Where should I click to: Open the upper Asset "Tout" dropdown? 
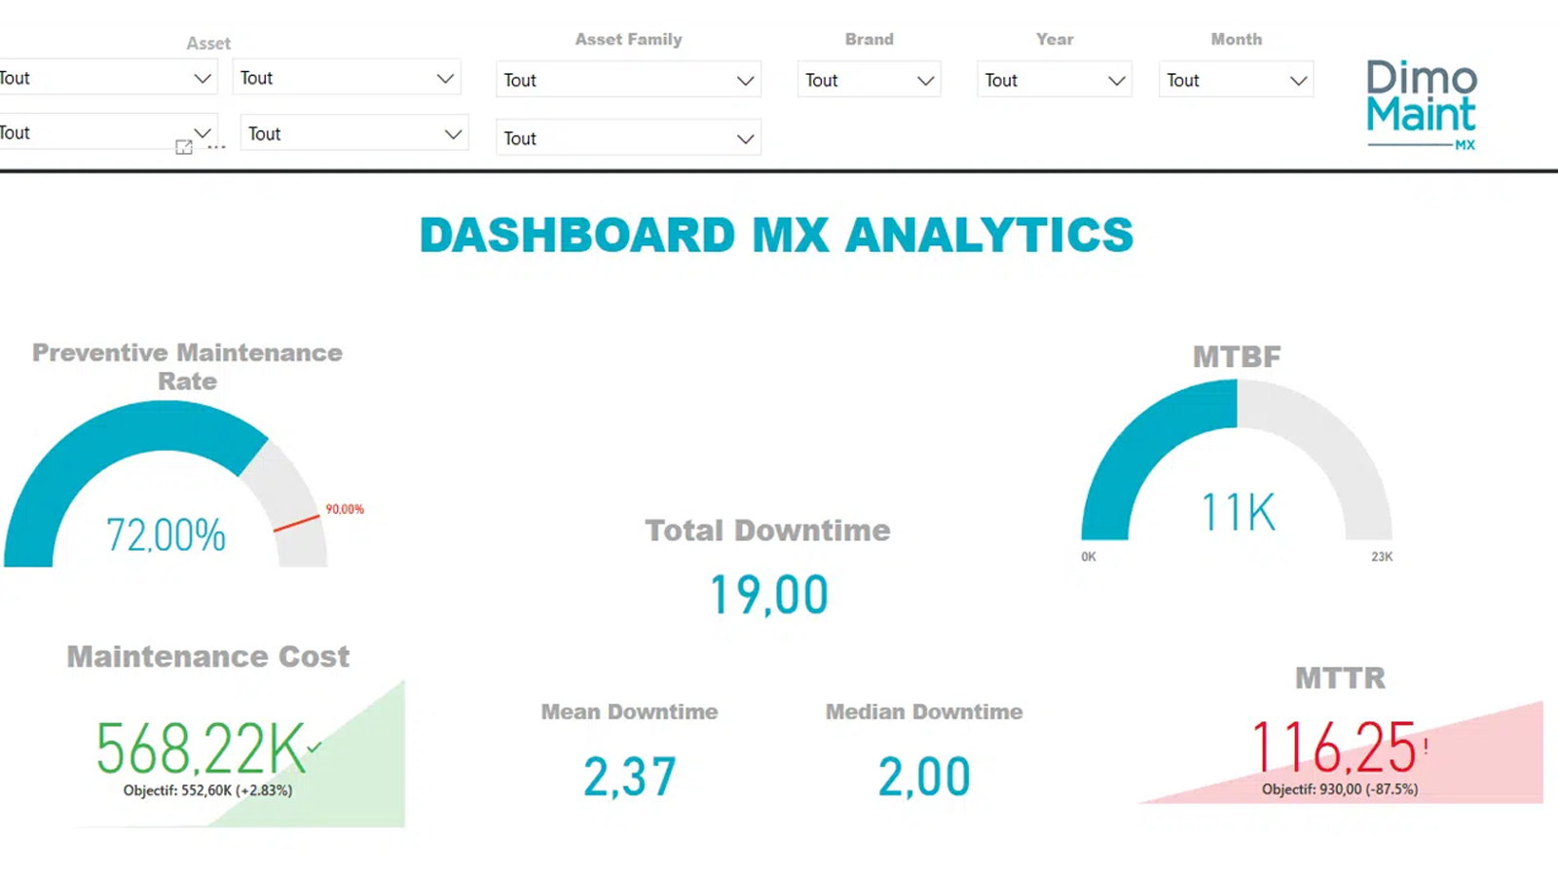(x=109, y=78)
